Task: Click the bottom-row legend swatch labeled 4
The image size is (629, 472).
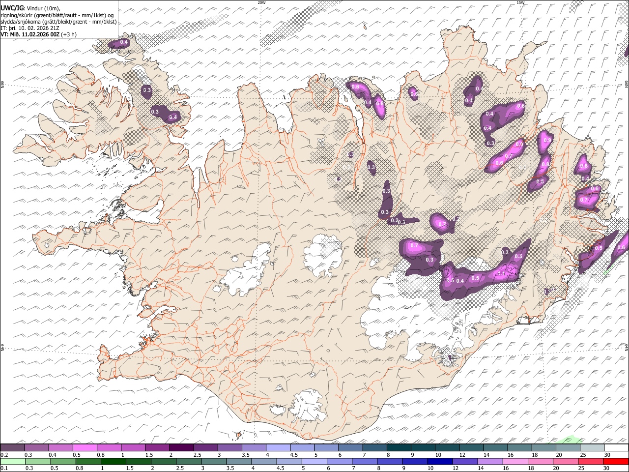Action: coord(264,461)
